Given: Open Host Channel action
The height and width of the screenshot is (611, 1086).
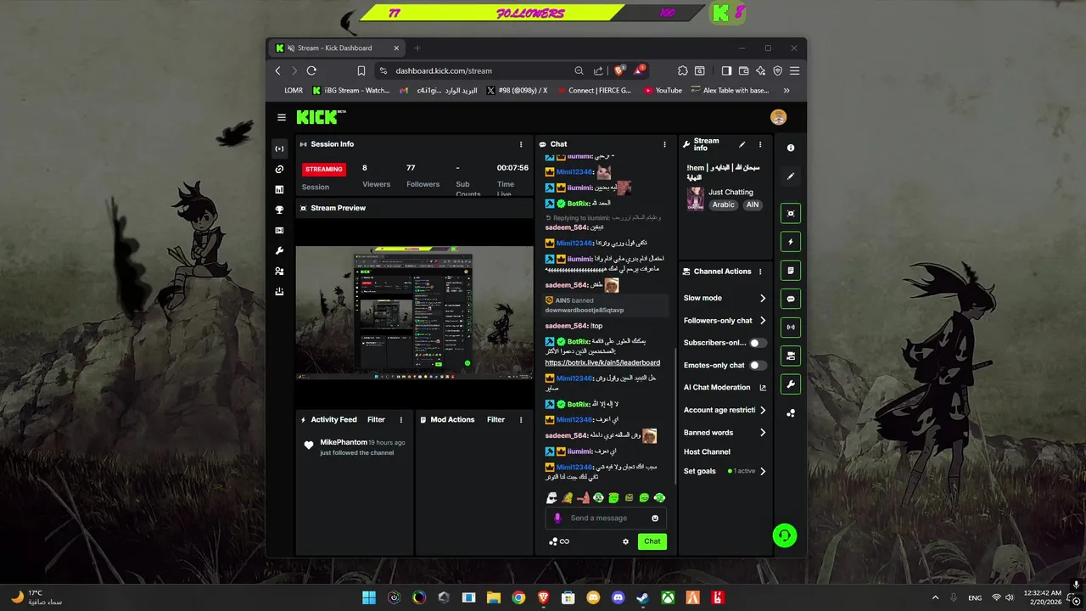Looking at the screenshot, I should coord(707,451).
